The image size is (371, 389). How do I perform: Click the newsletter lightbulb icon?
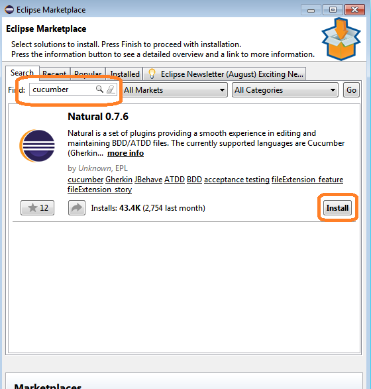152,74
